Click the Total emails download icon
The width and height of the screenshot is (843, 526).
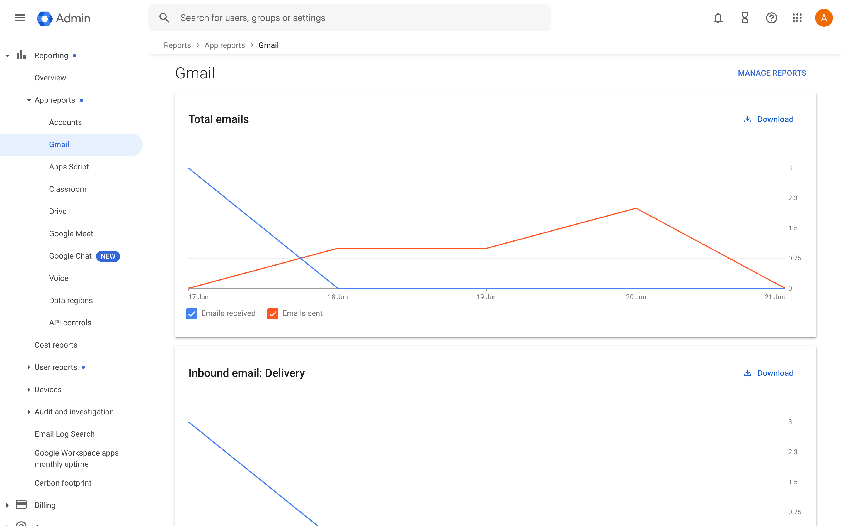pyautogui.click(x=748, y=119)
